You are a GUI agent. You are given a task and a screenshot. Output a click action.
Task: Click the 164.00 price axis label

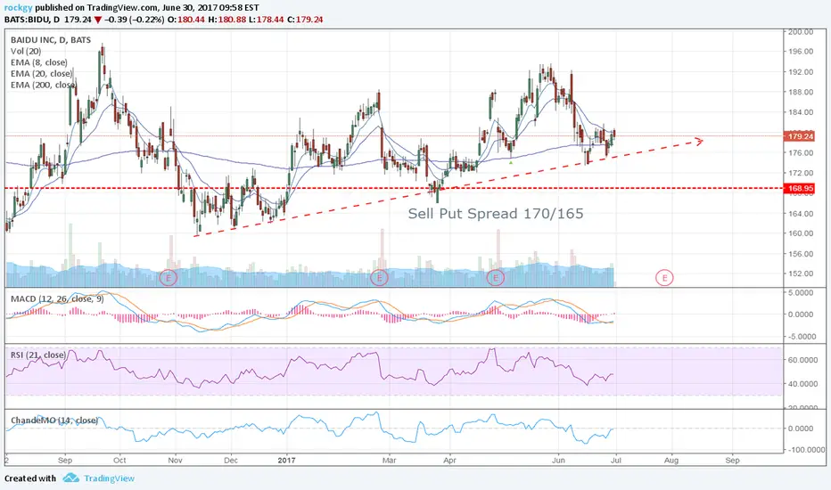click(801, 214)
